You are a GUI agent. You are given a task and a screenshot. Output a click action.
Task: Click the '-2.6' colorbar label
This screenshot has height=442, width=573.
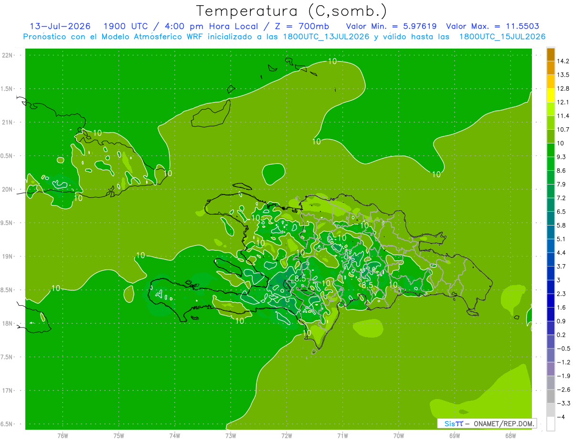562,390
